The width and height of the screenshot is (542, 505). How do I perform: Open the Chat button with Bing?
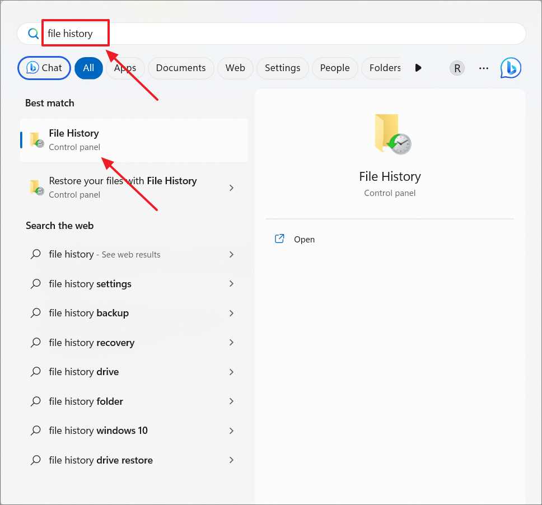click(44, 68)
